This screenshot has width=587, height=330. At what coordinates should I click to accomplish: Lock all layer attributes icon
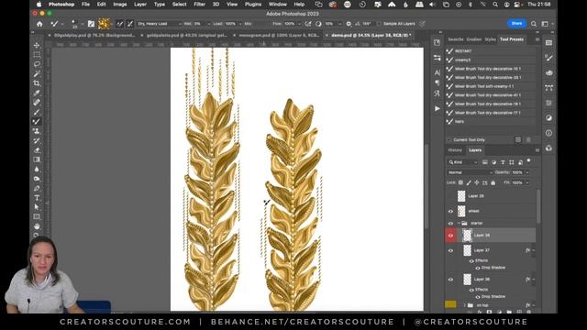tap(493, 182)
